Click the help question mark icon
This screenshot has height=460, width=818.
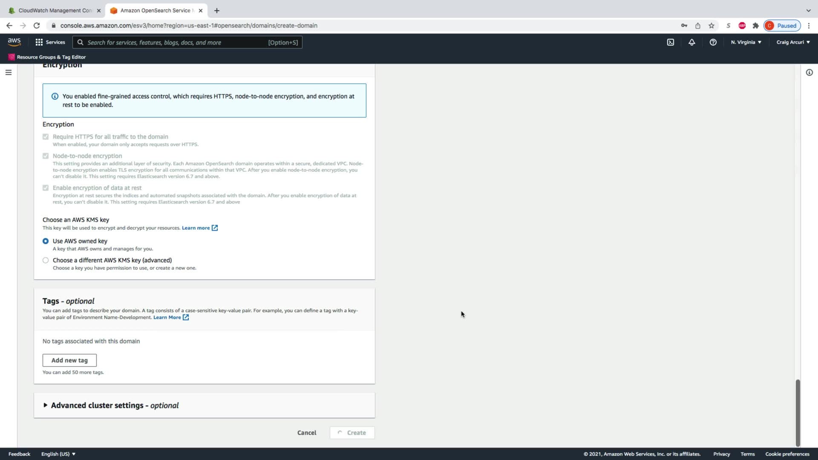713,42
